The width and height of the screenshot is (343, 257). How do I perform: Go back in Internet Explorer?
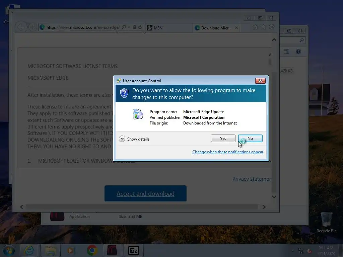pos(21,27)
